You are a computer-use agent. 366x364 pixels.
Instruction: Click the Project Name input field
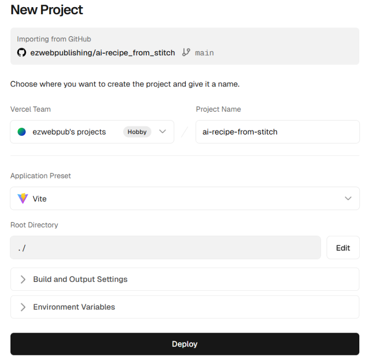coord(277,132)
